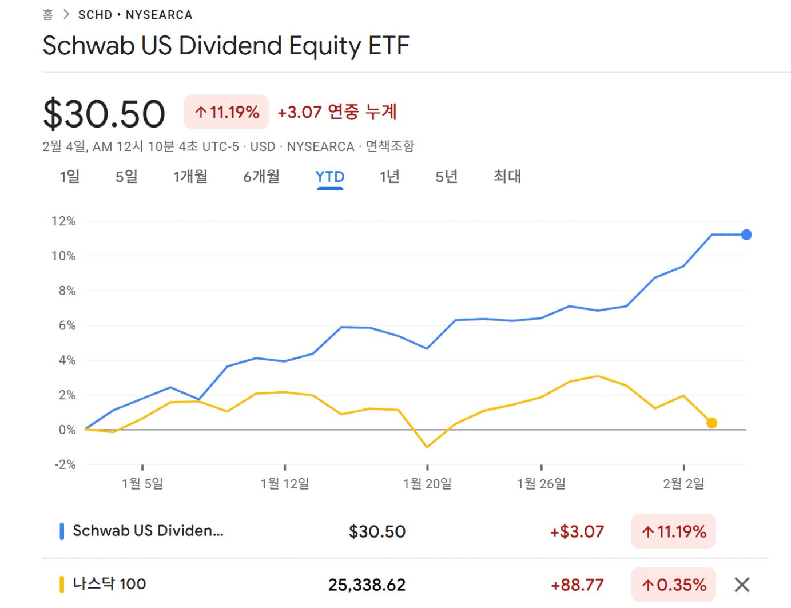Click the blue Schwab legend color bar
Viewport: 791px width, 608px height.
(x=62, y=531)
